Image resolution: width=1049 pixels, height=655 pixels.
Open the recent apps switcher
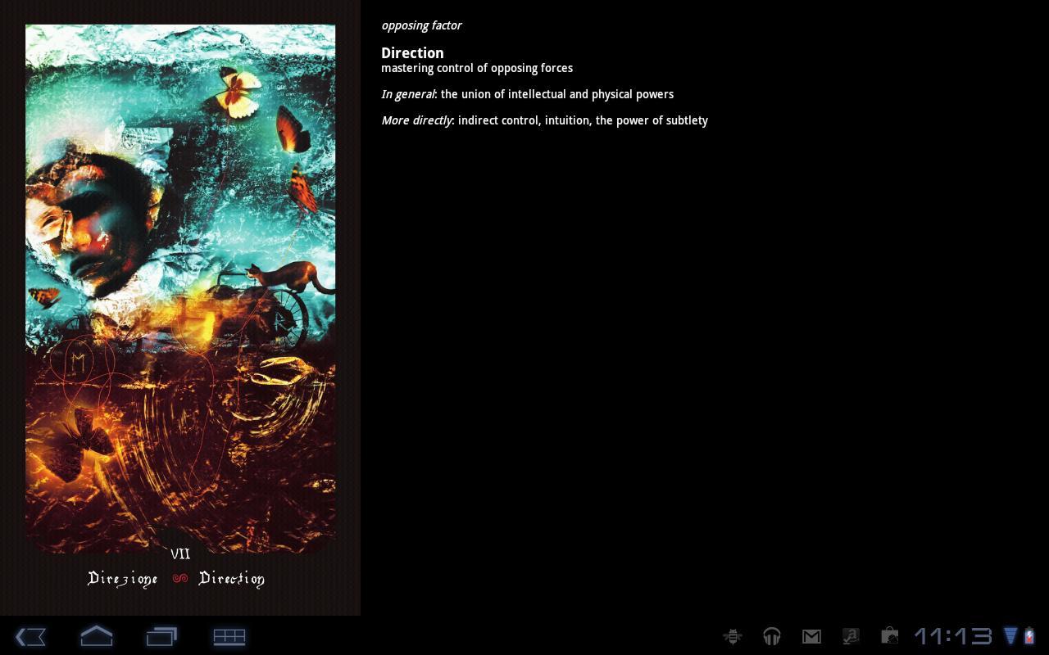pos(161,636)
